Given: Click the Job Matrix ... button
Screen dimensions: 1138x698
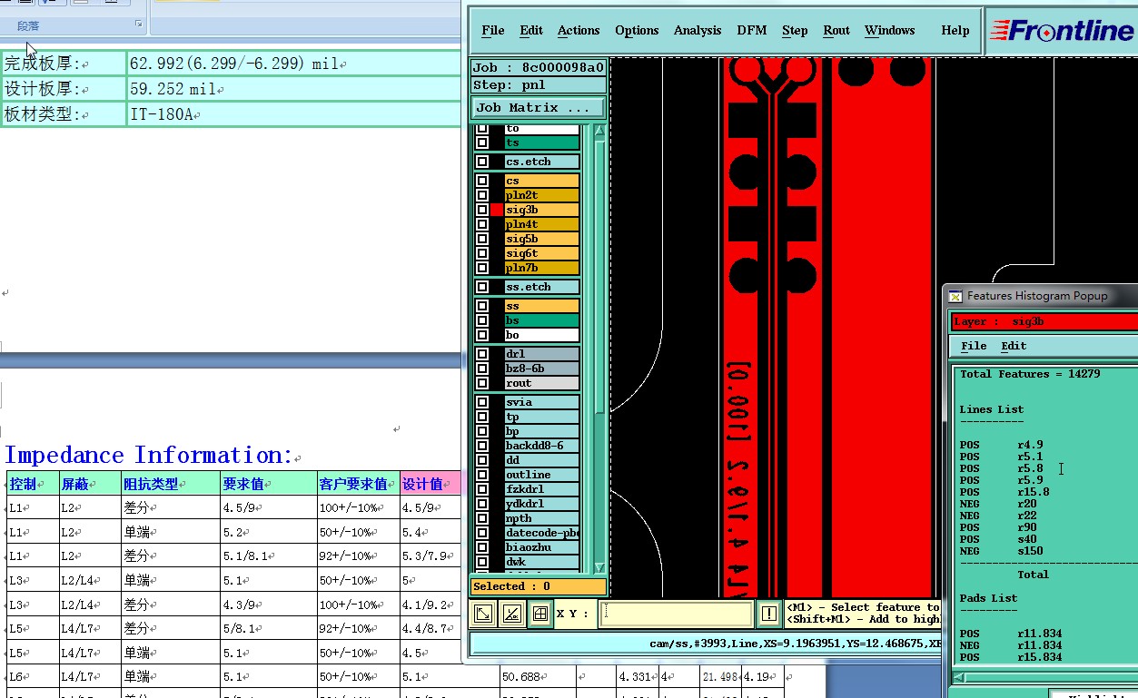Looking at the screenshot, I should 539,107.
